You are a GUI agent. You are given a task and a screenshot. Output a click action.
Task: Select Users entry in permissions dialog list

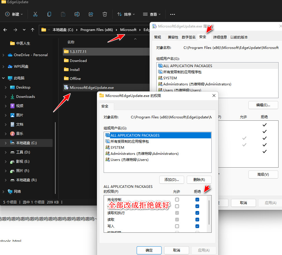[x=158, y=160]
